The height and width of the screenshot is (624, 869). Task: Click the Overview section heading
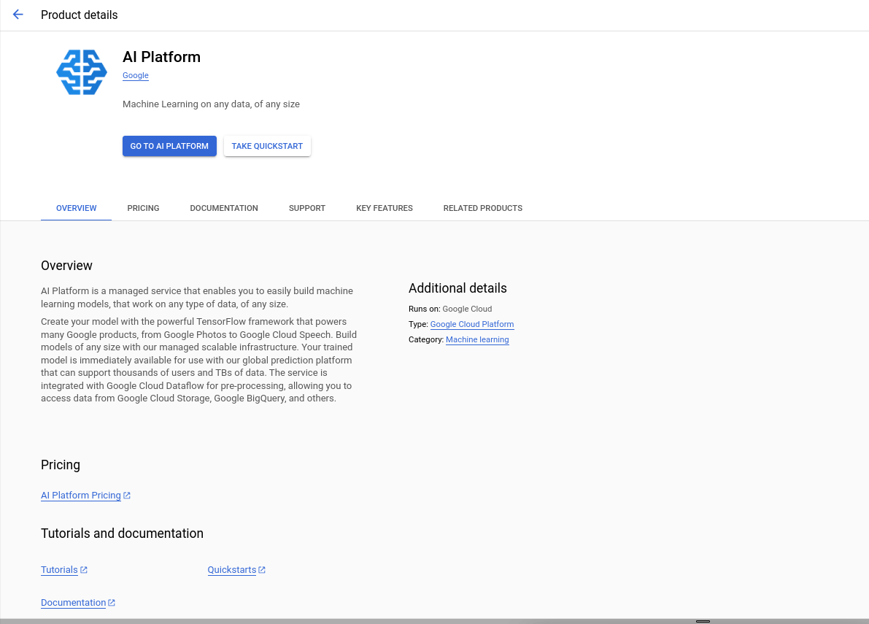click(x=66, y=266)
